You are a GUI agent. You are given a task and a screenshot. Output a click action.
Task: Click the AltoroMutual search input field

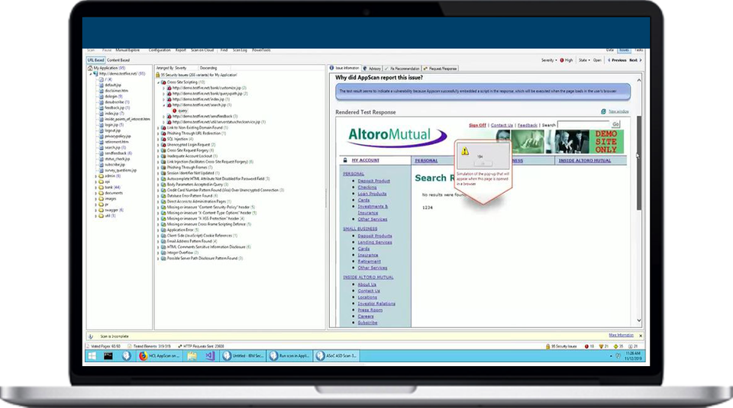[584, 124]
